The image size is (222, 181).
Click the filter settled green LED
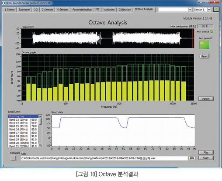coord(212,31)
